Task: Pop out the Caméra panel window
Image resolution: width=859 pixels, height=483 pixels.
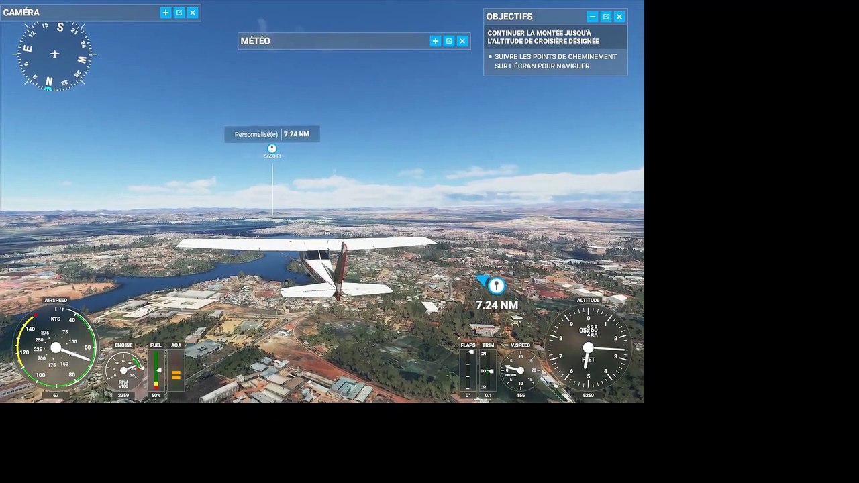Action: click(x=179, y=13)
